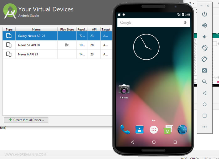Click API value 28 for Nexus 5X
The width and height of the screenshot is (219, 159).
[x=92, y=45]
